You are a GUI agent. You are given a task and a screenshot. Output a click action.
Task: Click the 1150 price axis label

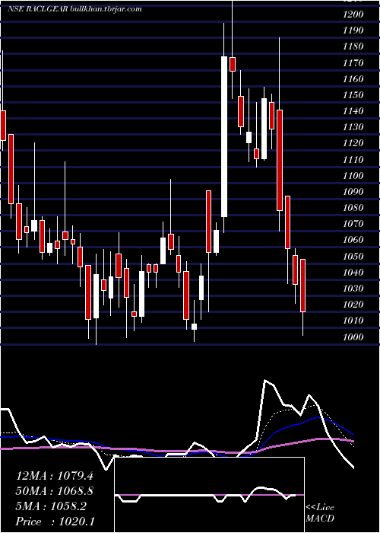coord(353,95)
